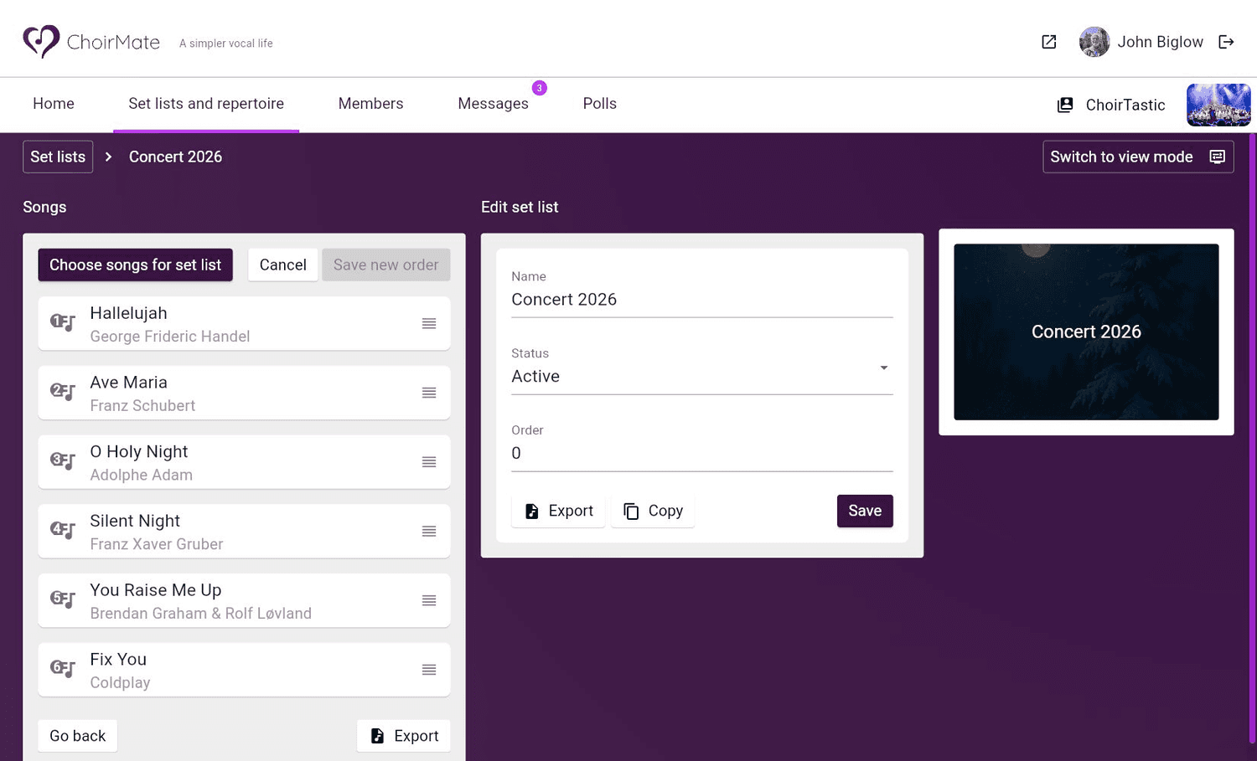Click Brendan Graham & Rolf Løvland text
Viewport: 1257px width, 761px height.
pyautogui.click(x=200, y=614)
